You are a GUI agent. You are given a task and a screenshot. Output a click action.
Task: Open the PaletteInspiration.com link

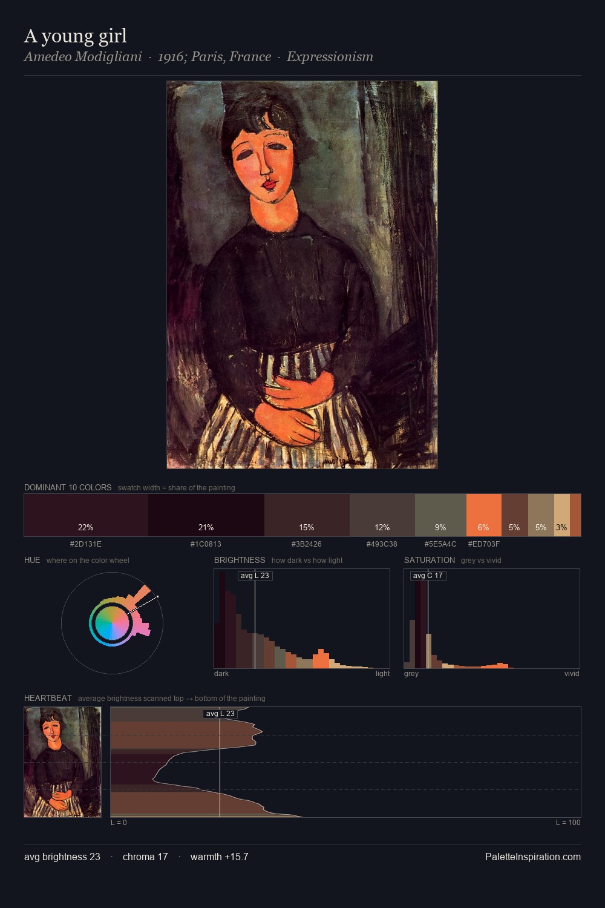[533, 857]
